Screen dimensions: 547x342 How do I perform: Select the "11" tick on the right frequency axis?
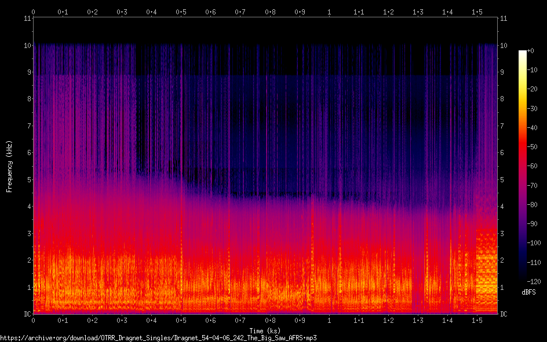pos(503,19)
